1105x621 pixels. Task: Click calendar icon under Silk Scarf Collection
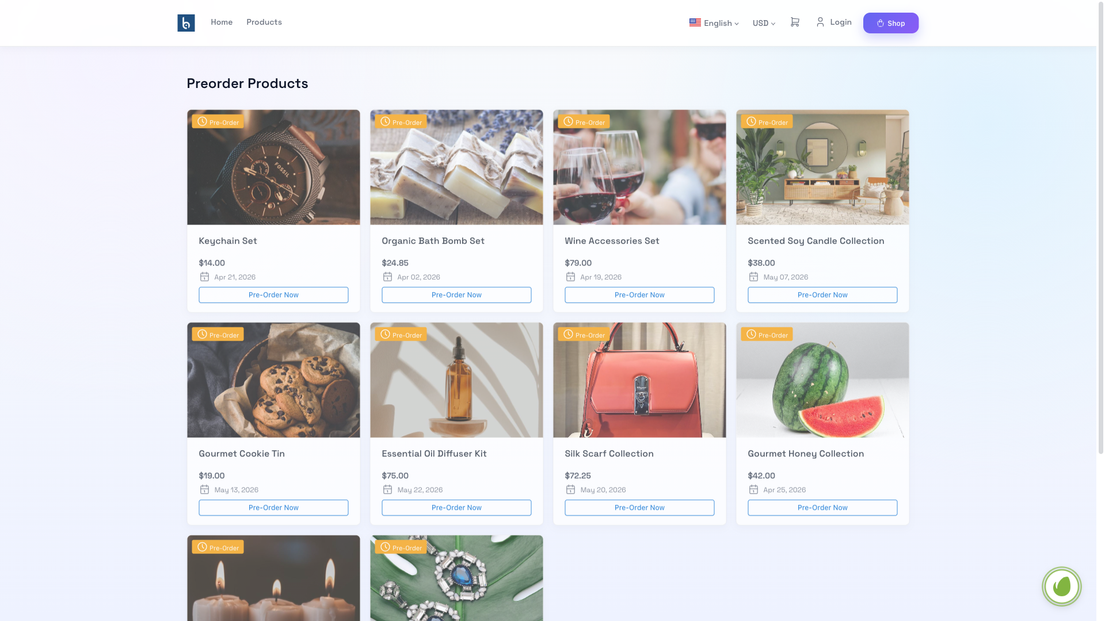click(570, 490)
